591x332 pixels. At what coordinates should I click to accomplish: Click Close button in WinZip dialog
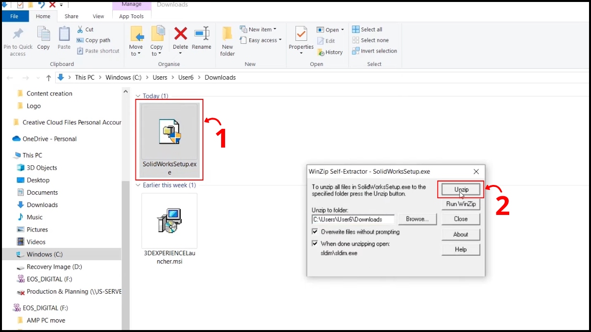tap(461, 219)
